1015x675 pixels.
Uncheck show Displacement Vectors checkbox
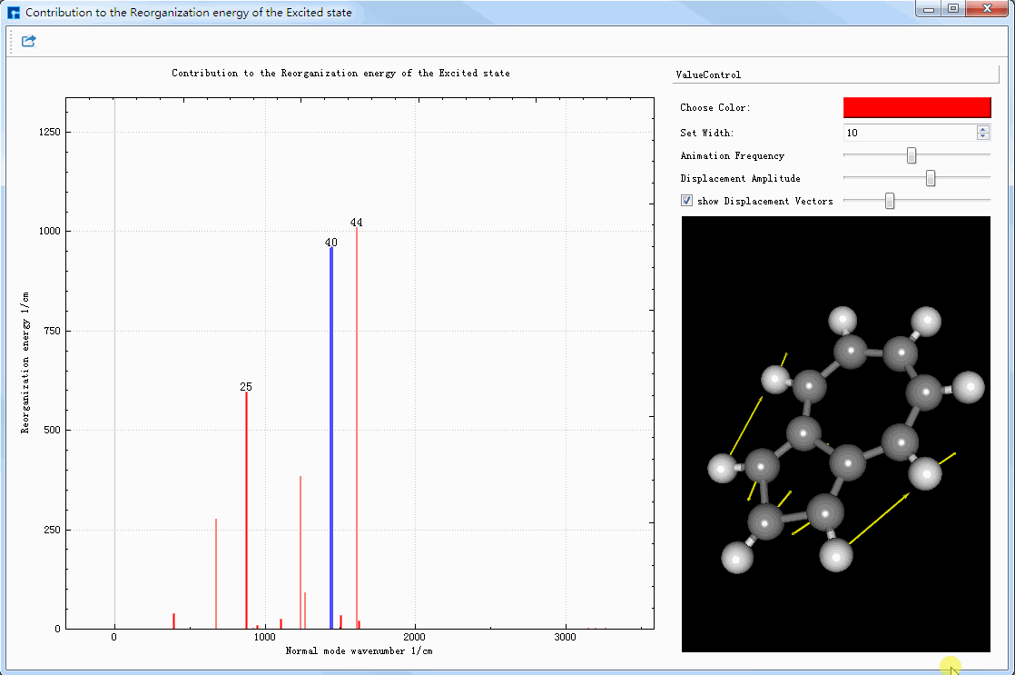pyautogui.click(x=687, y=201)
